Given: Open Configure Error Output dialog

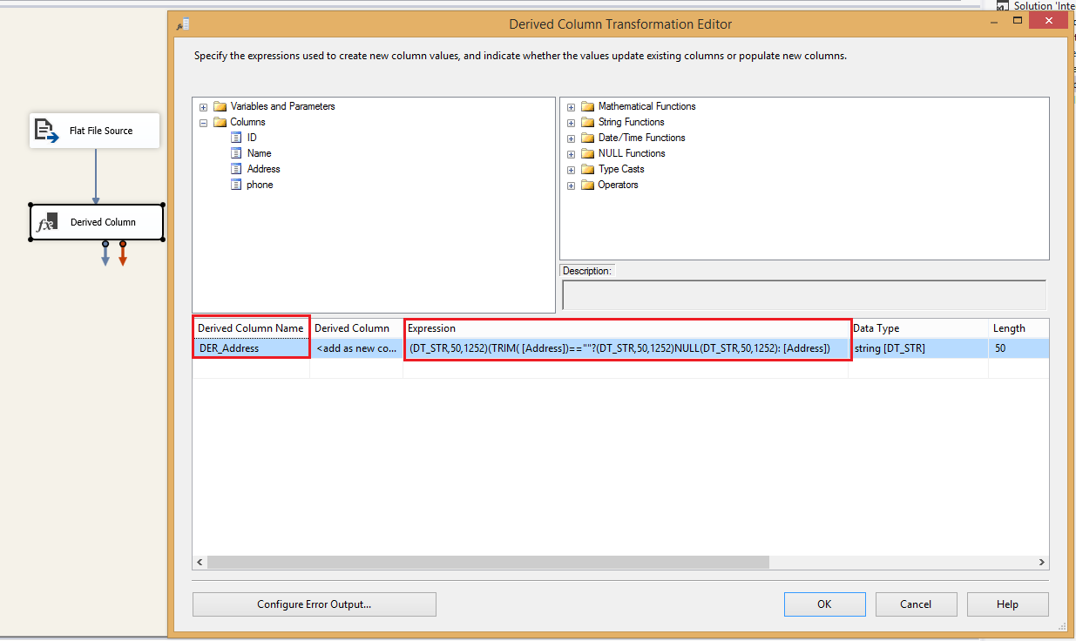Looking at the screenshot, I should pos(314,604).
